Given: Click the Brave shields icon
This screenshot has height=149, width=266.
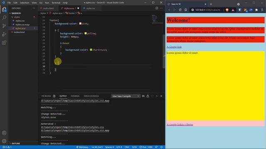Looking at the screenshot, I should [227, 10].
